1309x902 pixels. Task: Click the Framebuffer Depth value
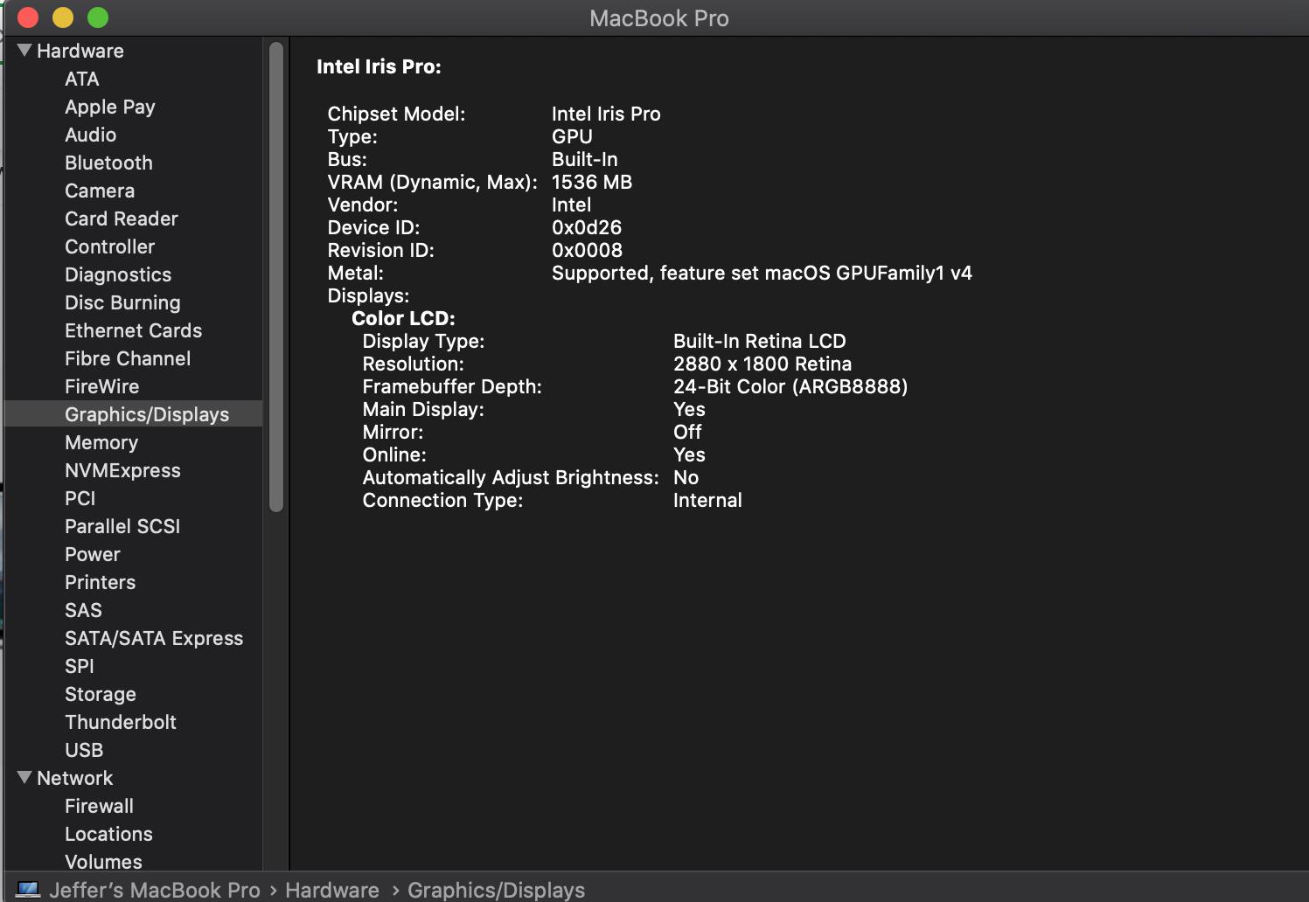click(x=790, y=386)
